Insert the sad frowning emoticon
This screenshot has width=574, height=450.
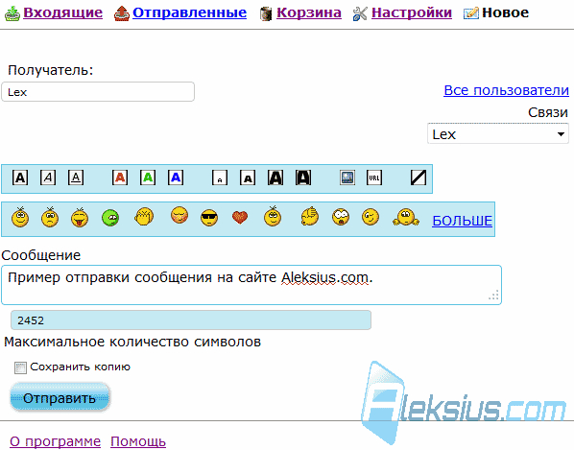[x=50, y=217]
